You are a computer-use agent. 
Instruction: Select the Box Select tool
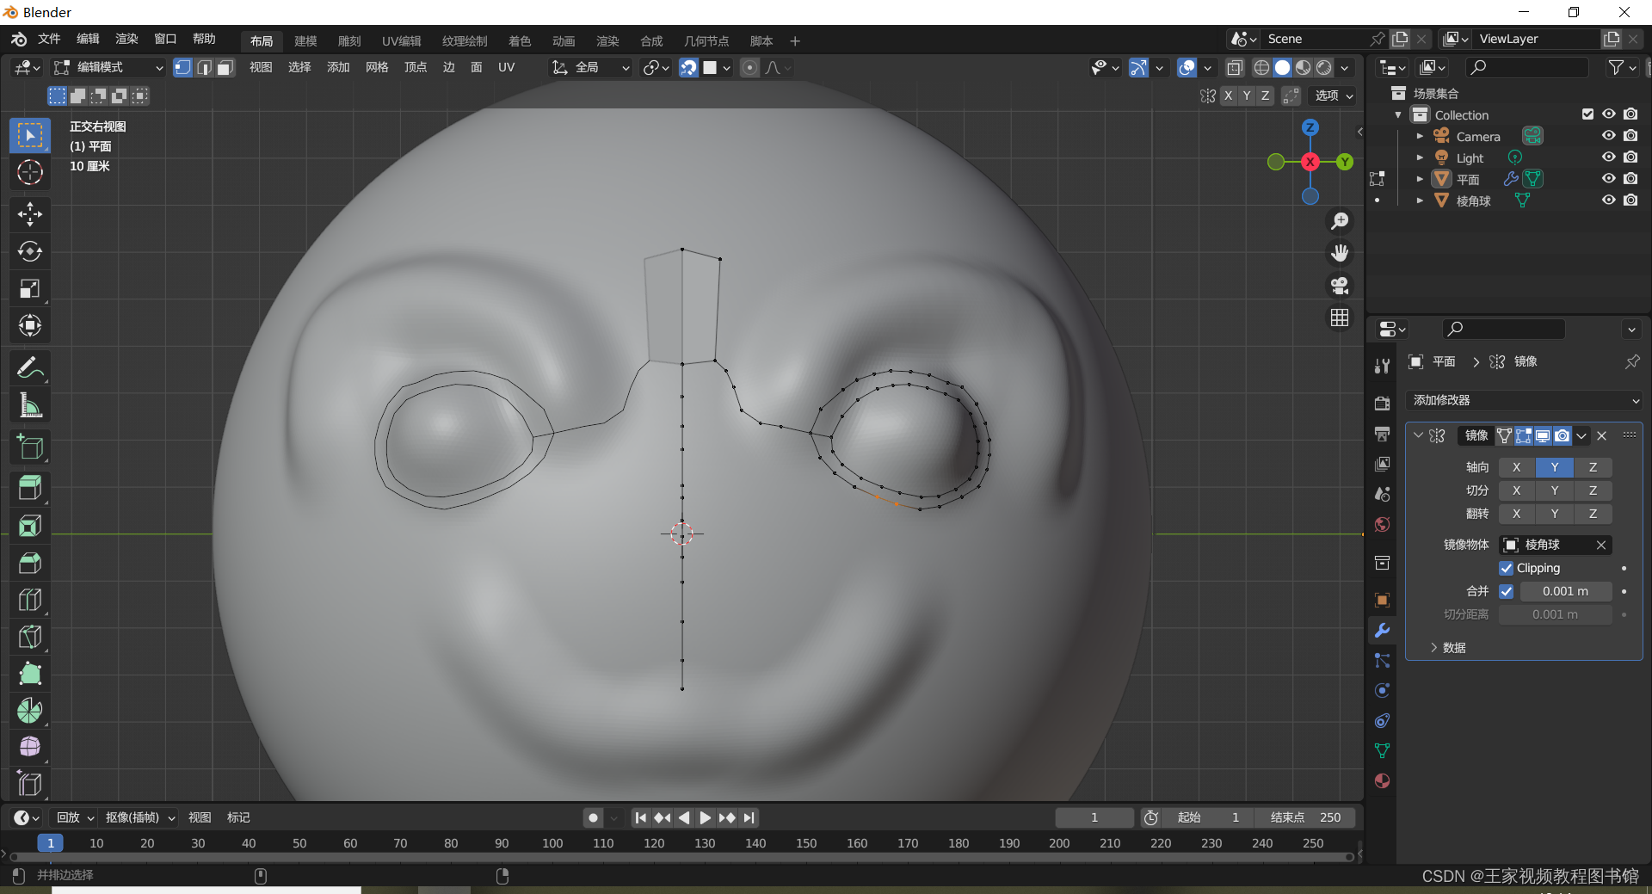click(x=30, y=136)
